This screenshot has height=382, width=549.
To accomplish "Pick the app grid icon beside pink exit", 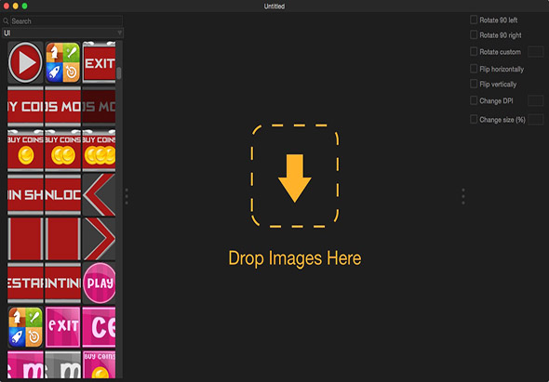I will coord(25,327).
